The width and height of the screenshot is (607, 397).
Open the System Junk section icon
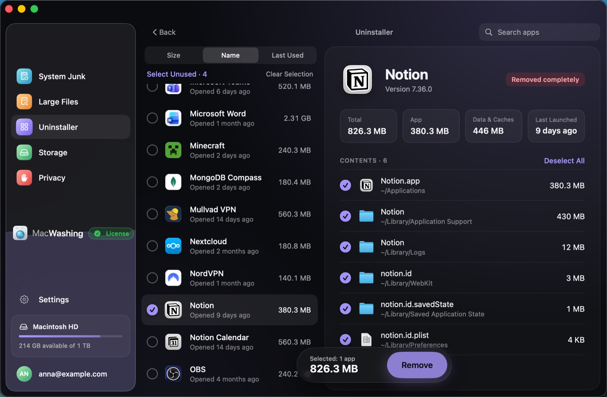tap(24, 76)
